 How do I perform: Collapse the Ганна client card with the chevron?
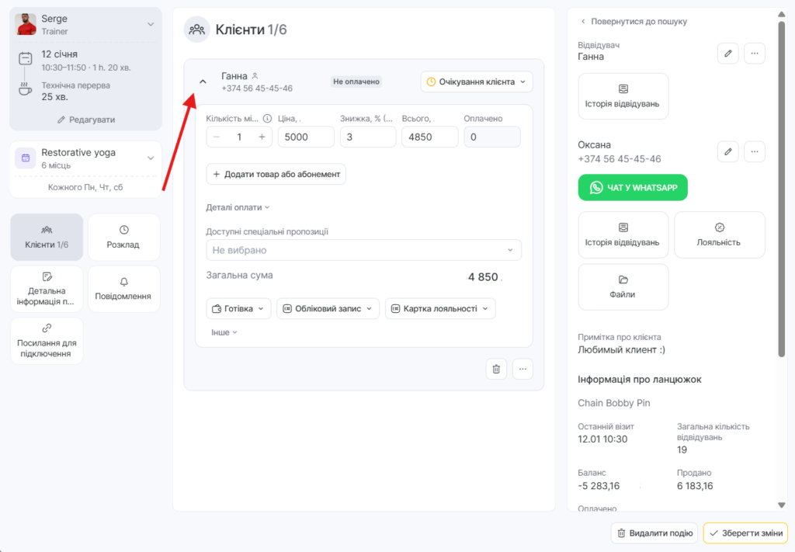point(203,82)
